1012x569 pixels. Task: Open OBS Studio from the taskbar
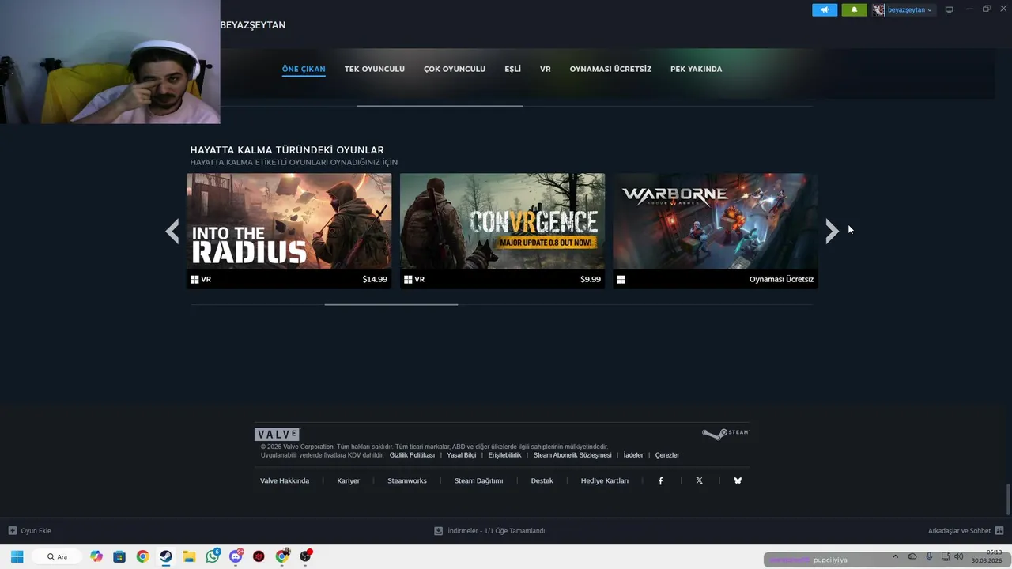coord(305,556)
